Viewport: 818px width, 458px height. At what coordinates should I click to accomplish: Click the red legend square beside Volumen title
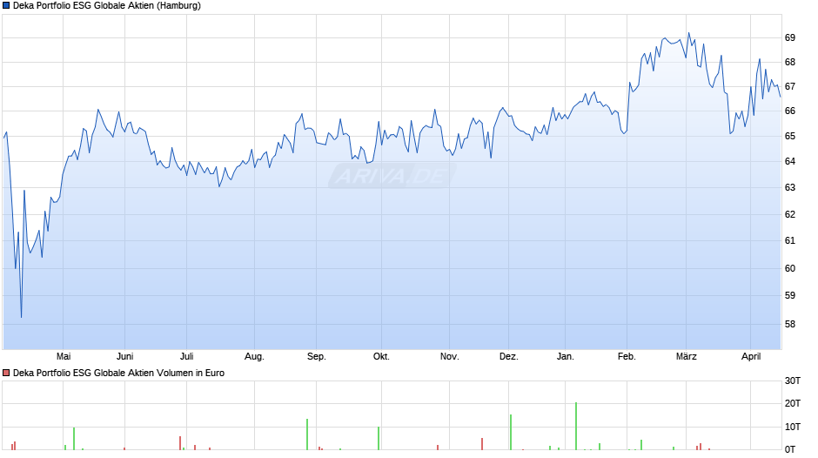[x=6, y=373]
